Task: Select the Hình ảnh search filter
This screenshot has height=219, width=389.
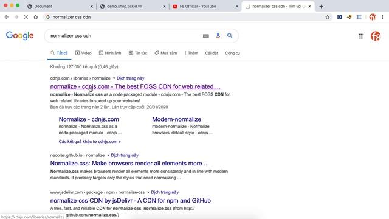Action: [x=110, y=53]
